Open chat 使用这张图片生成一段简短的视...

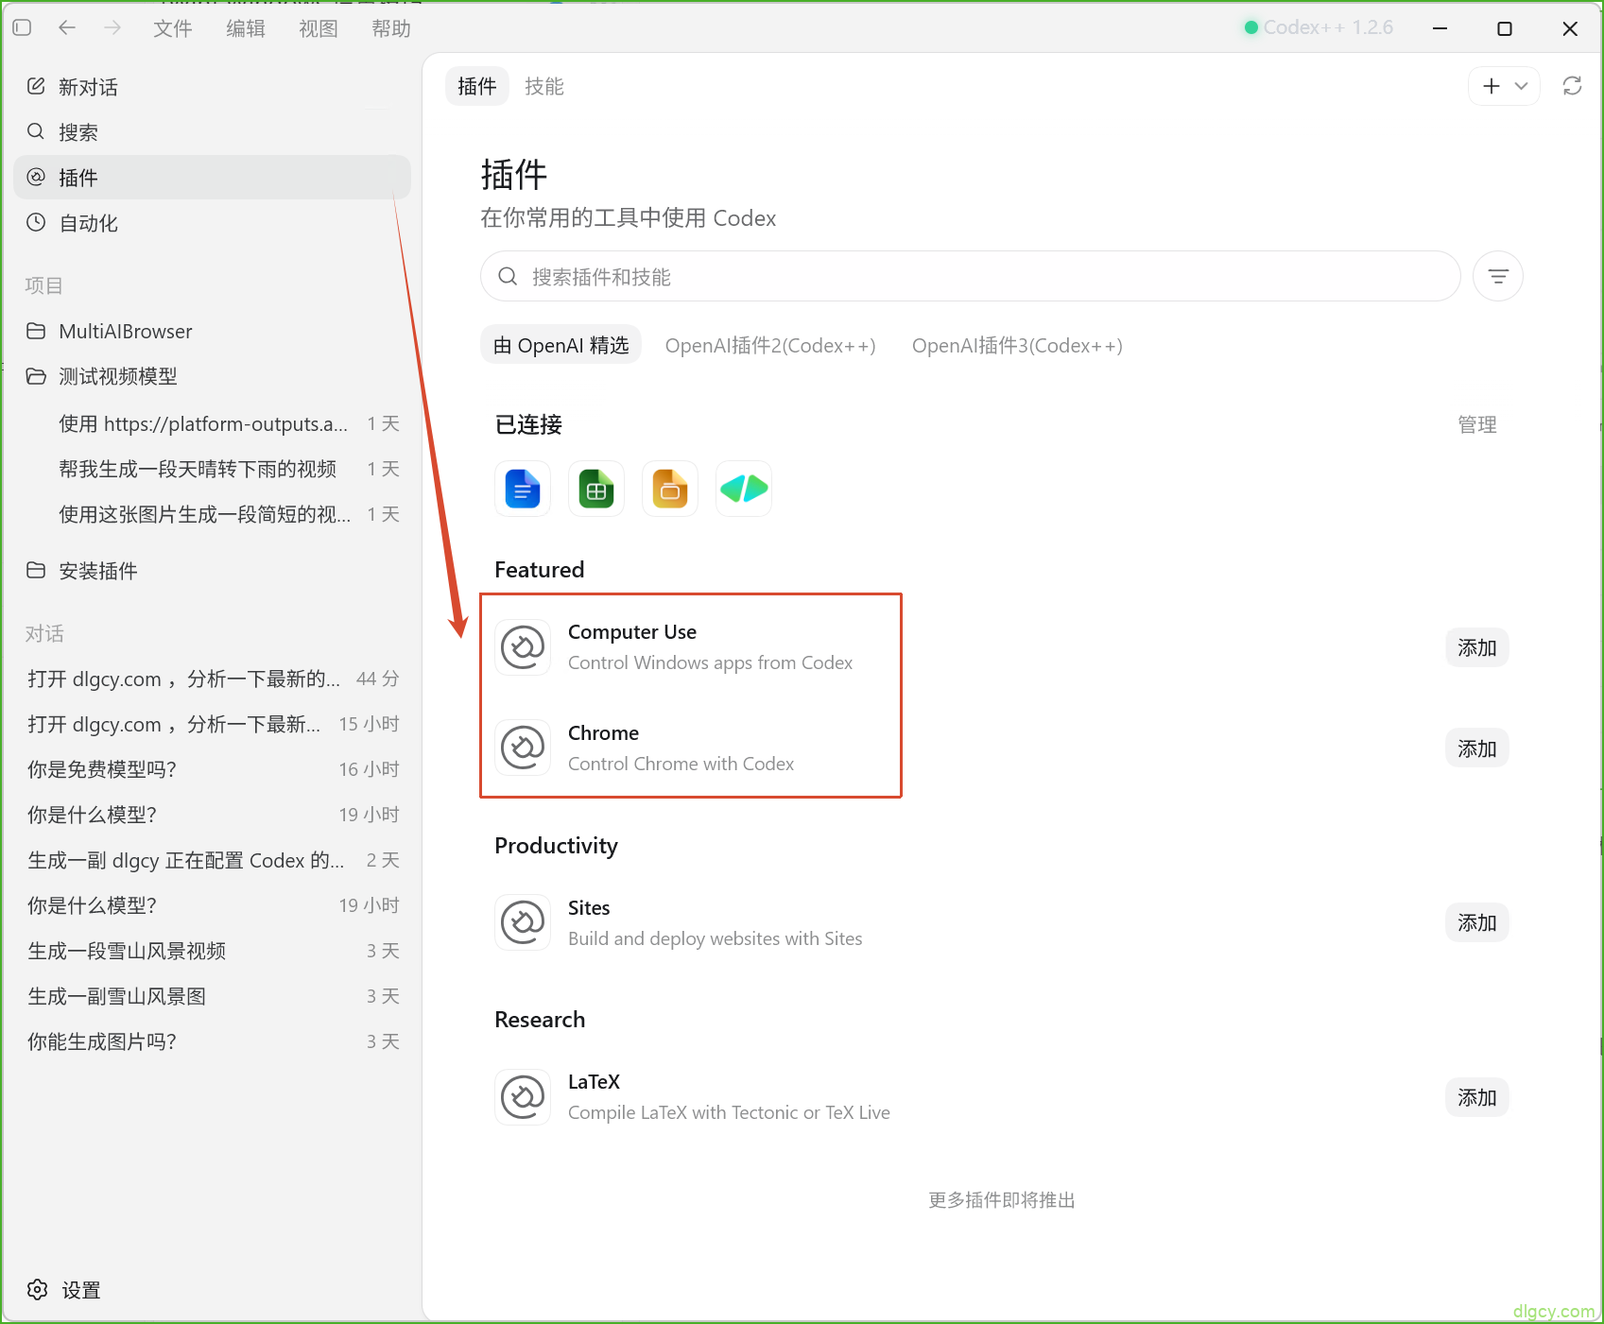(212, 514)
